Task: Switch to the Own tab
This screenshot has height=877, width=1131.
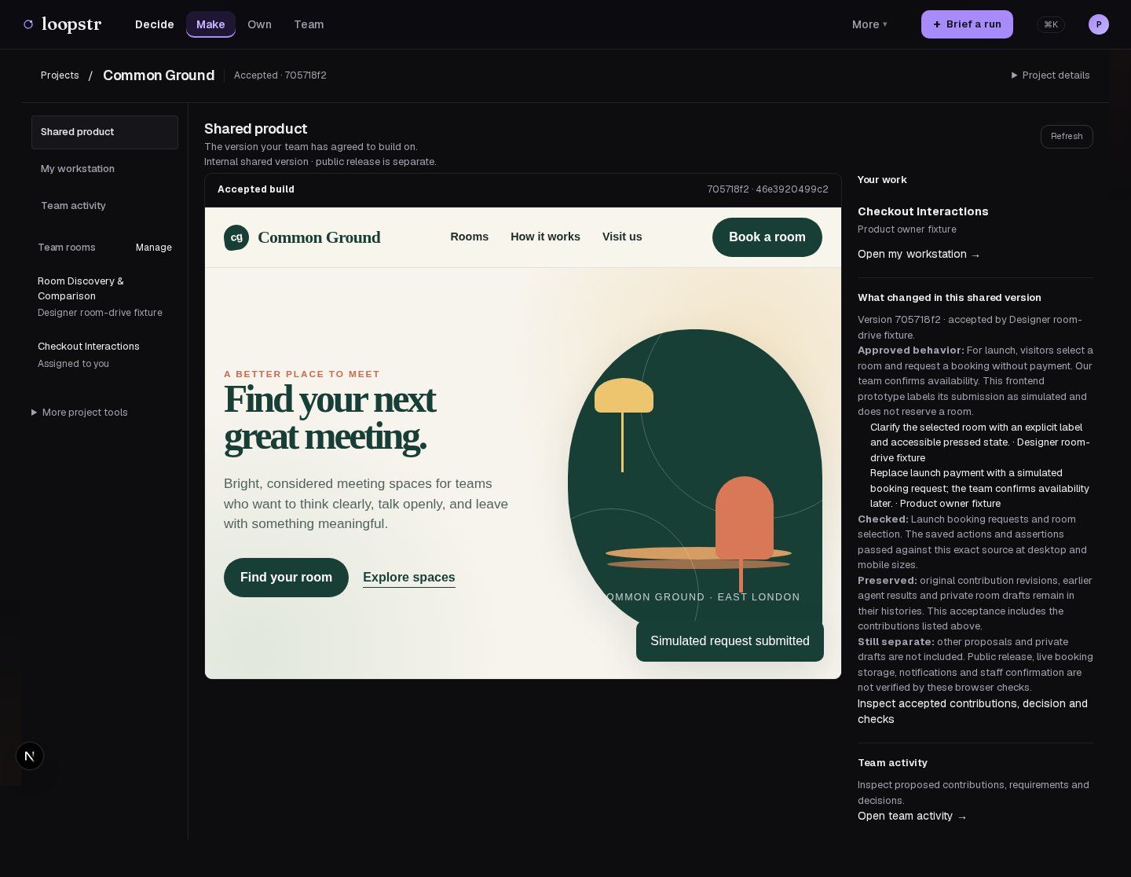Action: (x=259, y=24)
